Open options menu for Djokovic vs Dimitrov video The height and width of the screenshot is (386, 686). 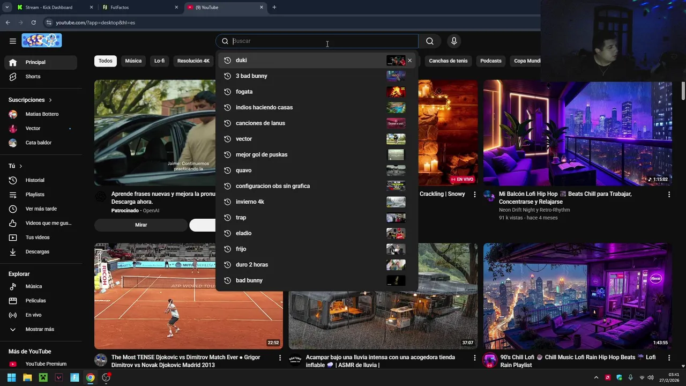pyautogui.click(x=280, y=358)
